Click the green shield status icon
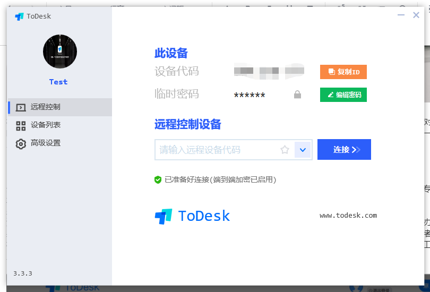Viewport: 430px width, 292px height. pyautogui.click(x=158, y=179)
